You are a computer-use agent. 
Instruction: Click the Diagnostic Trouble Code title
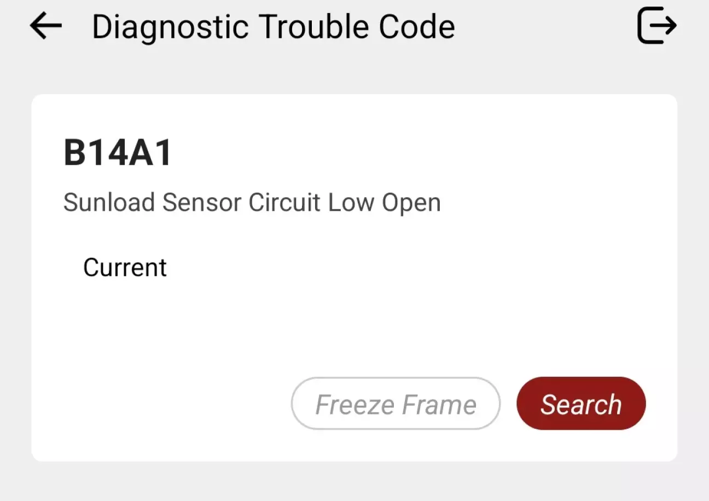[273, 26]
